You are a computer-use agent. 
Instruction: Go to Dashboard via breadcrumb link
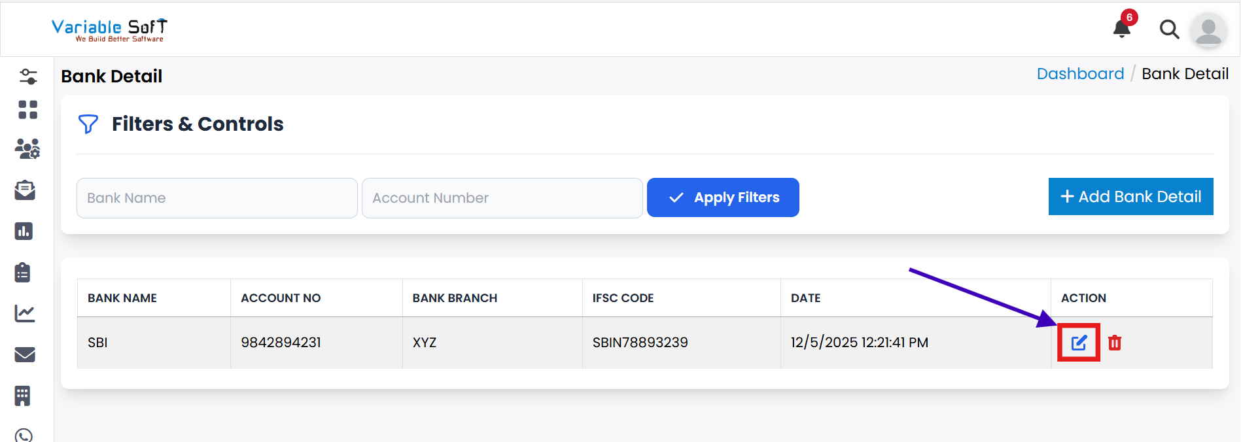1080,74
